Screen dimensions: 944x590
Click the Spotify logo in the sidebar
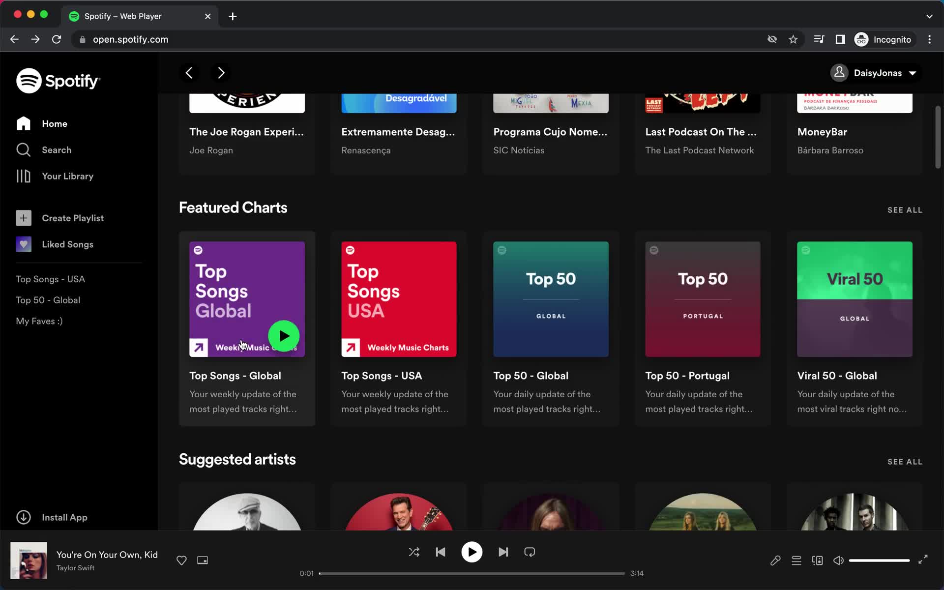click(x=58, y=81)
